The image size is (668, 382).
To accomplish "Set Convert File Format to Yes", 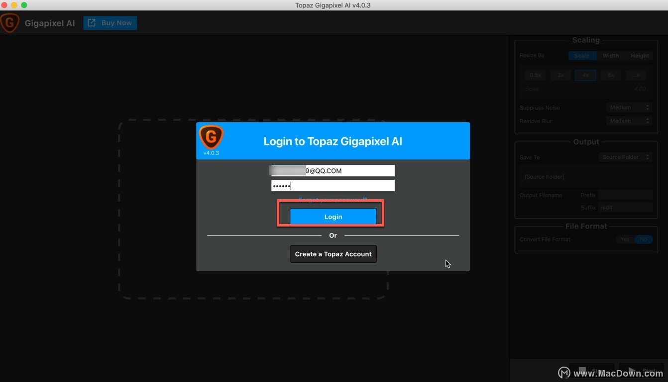I will [x=625, y=239].
